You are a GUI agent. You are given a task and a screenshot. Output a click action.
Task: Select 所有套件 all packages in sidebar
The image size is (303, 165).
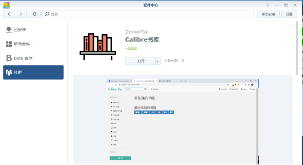point(33,44)
